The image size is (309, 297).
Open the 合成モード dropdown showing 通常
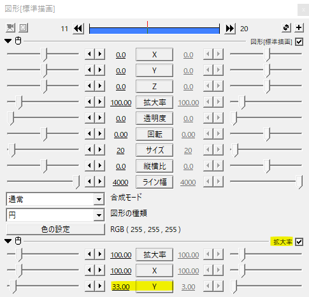[x=55, y=199]
